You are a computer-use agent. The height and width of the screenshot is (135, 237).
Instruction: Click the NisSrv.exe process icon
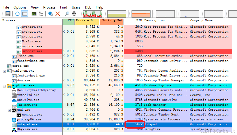[19, 42]
